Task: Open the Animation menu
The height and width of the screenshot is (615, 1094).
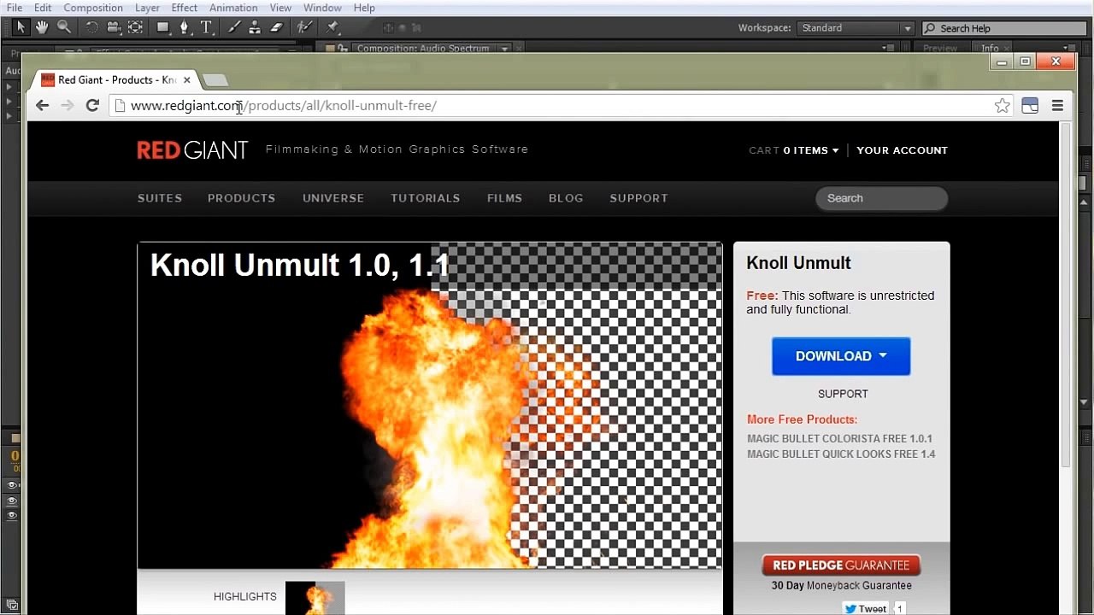Action: [x=233, y=8]
